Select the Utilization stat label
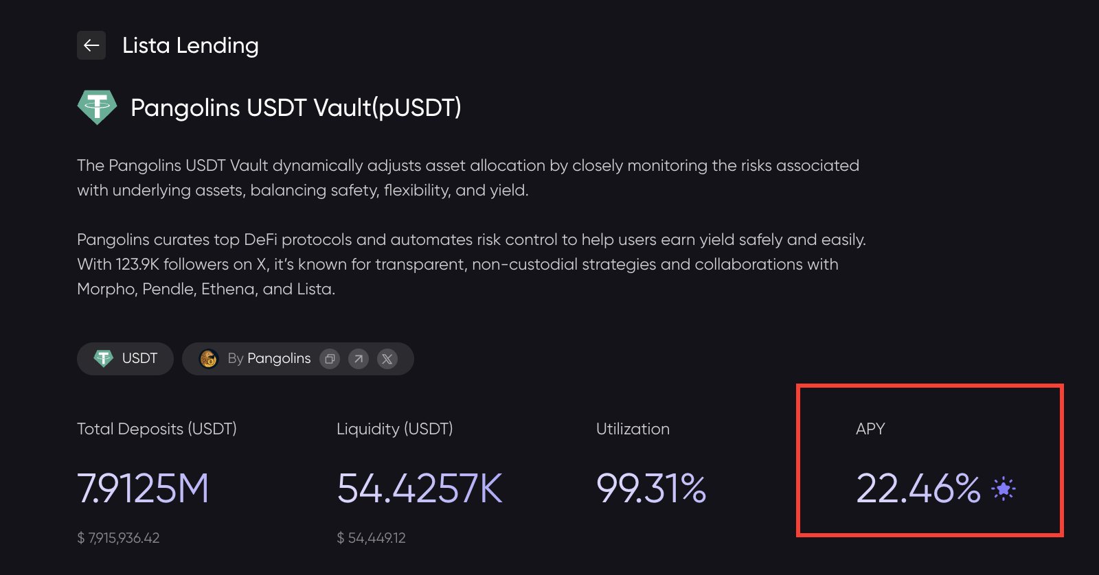 (633, 429)
